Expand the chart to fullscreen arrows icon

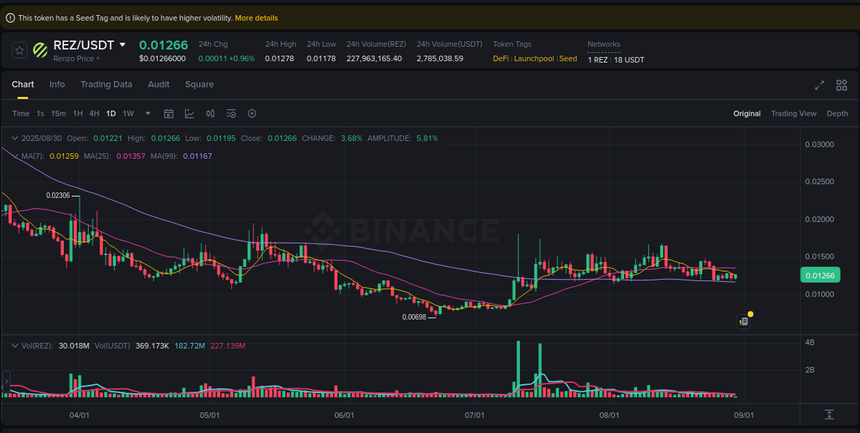pyautogui.click(x=819, y=85)
